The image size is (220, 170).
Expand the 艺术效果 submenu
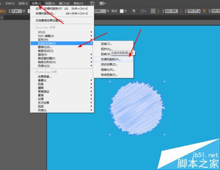[x=62, y=103]
